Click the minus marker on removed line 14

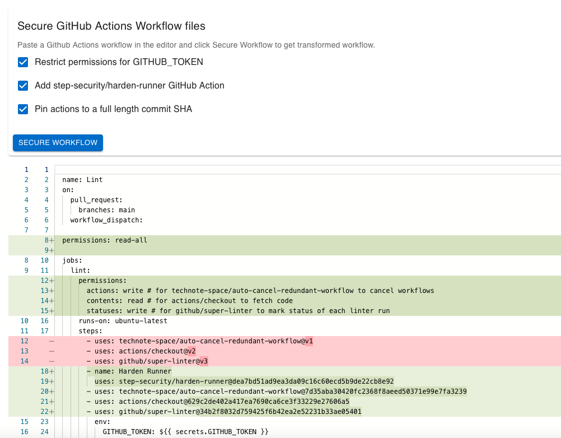(x=52, y=361)
